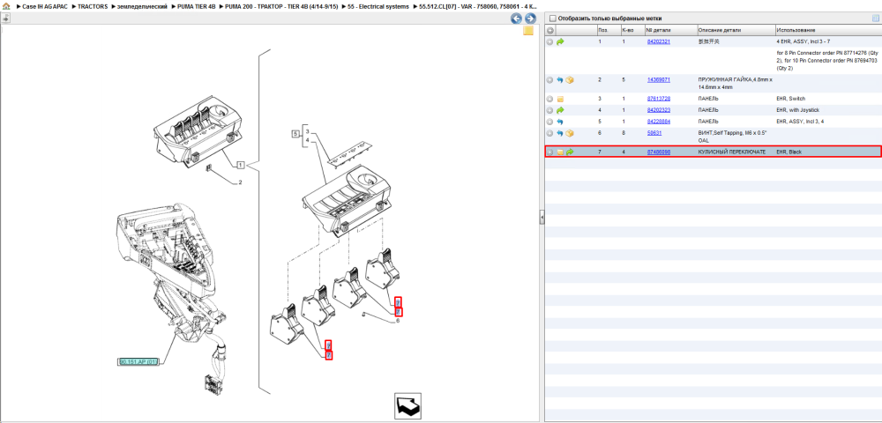Add part 59631 with its plus circle
The image size is (882, 423).
click(550, 133)
